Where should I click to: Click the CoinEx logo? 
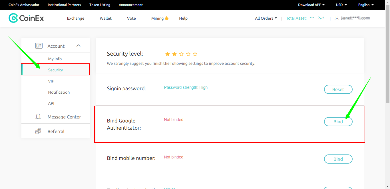click(x=26, y=18)
